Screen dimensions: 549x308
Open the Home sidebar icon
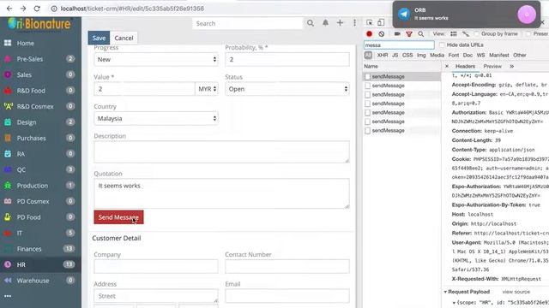point(8,43)
